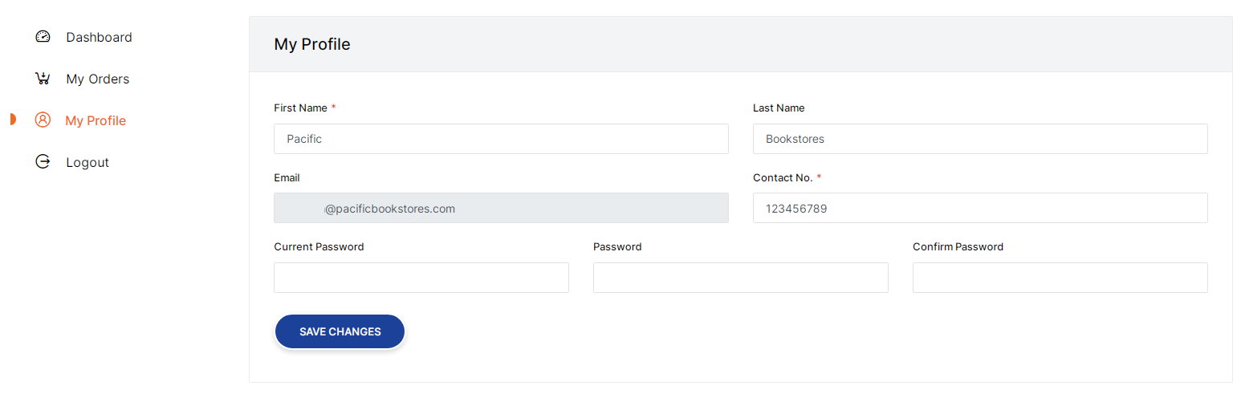Select the My Profile sidebar label
Screen dimensions: 1241x394
tap(96, 120)
